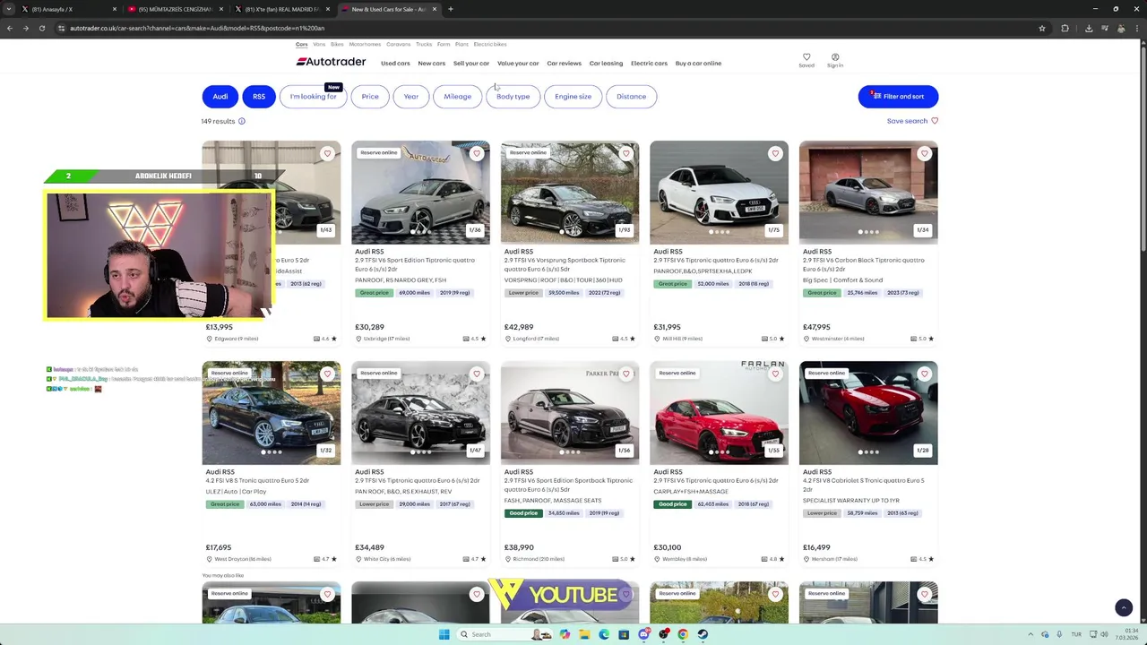Open the browser downloads icon
Viewport: 1147px width, 645px height.
pyautogui.click(x=1089, y=28)
